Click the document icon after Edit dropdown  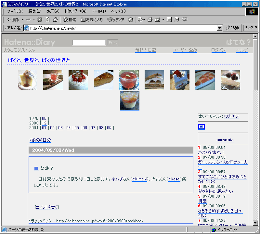(169, 20)
